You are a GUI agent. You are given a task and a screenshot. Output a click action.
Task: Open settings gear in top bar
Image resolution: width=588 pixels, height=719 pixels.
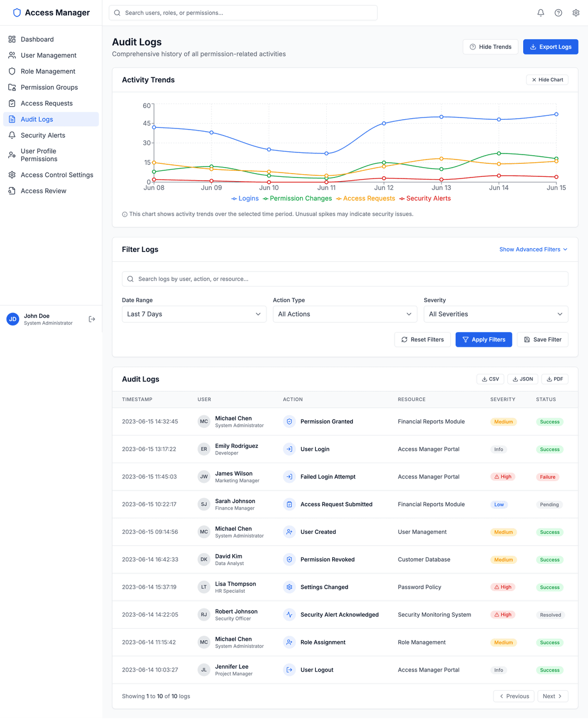[575, 13]
